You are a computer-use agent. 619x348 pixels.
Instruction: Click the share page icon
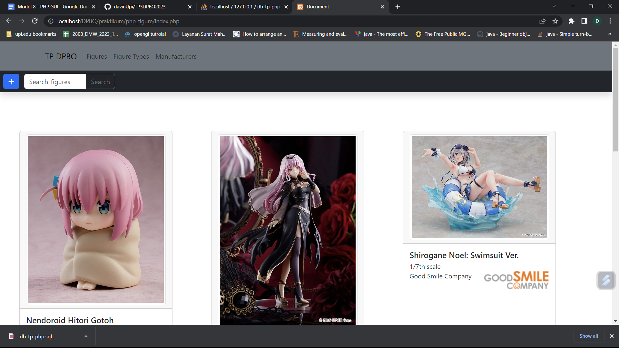(x=542, y=21)
